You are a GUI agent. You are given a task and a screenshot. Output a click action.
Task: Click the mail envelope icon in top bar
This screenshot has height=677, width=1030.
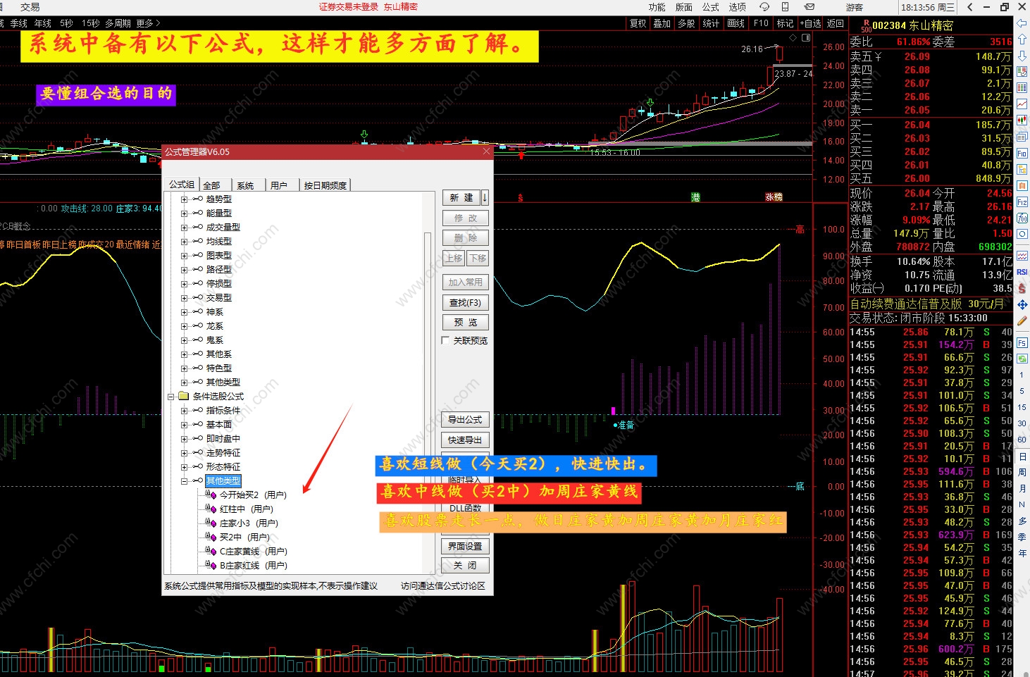[809, 6]
